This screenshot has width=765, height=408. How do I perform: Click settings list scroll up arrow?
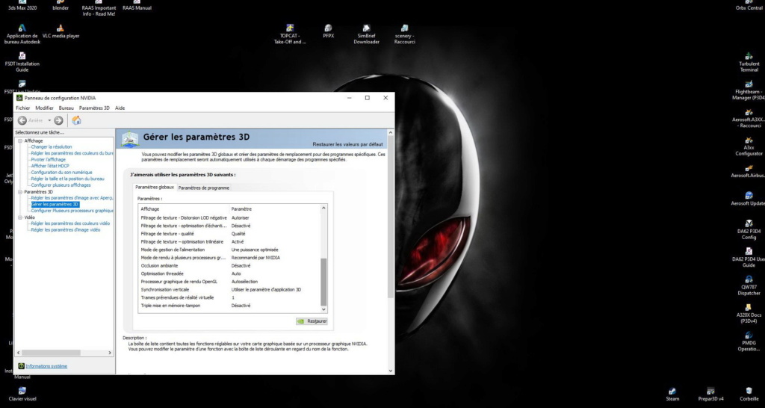pyautogui.click(x=323, y=208)
